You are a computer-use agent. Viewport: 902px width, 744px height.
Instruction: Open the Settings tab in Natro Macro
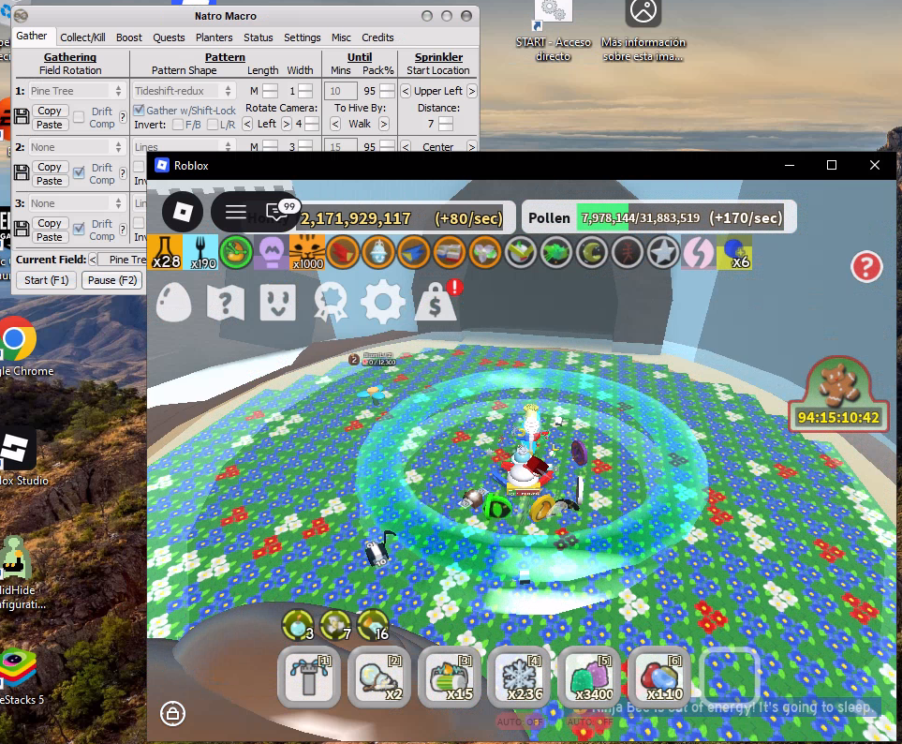pyautogui.click(x=302, y=37)
